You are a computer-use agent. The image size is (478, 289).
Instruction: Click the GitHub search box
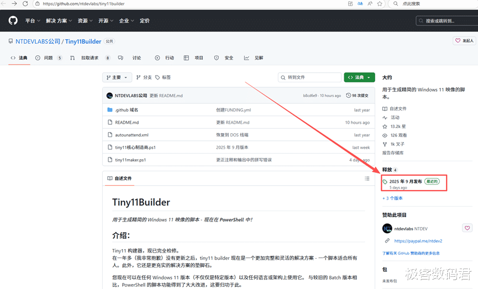pos(447,21)
